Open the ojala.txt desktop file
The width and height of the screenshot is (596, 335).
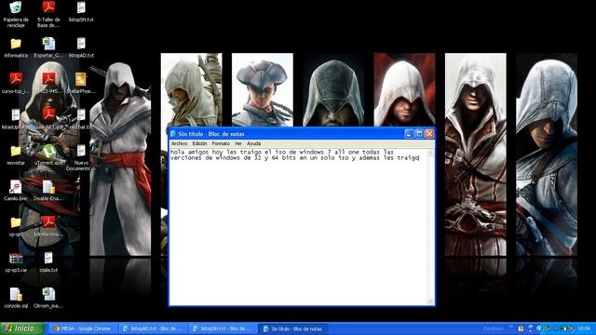point(48,262)
